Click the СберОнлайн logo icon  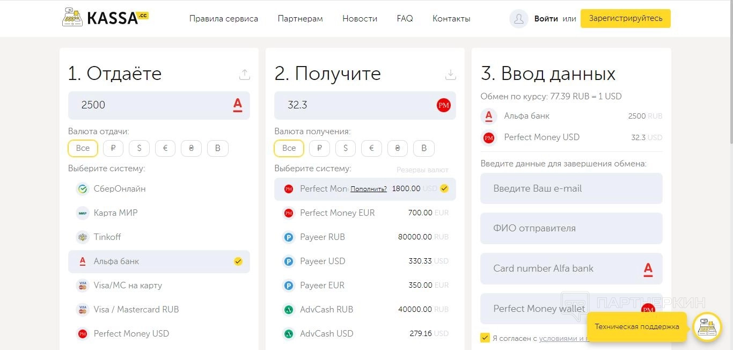coord(83,189)
